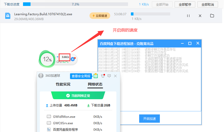Pause the Learning.Factory.Build download

pos(188,16)
